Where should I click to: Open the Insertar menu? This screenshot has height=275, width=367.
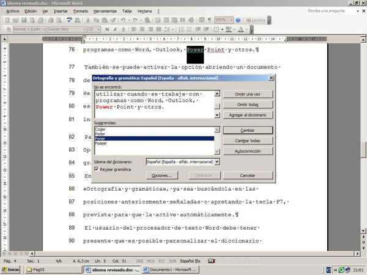point(61,11)
